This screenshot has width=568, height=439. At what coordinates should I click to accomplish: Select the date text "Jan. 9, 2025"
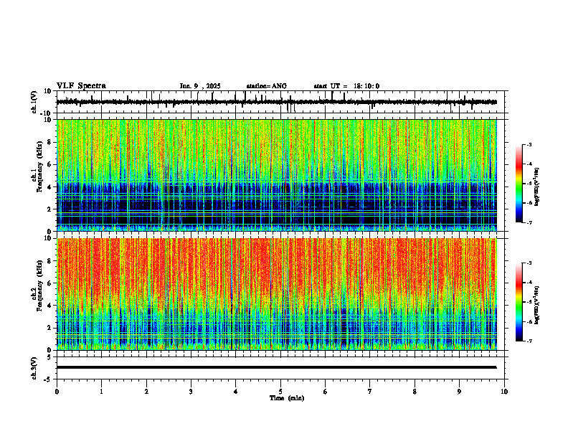pyautogui.click(x=200, y=86)
